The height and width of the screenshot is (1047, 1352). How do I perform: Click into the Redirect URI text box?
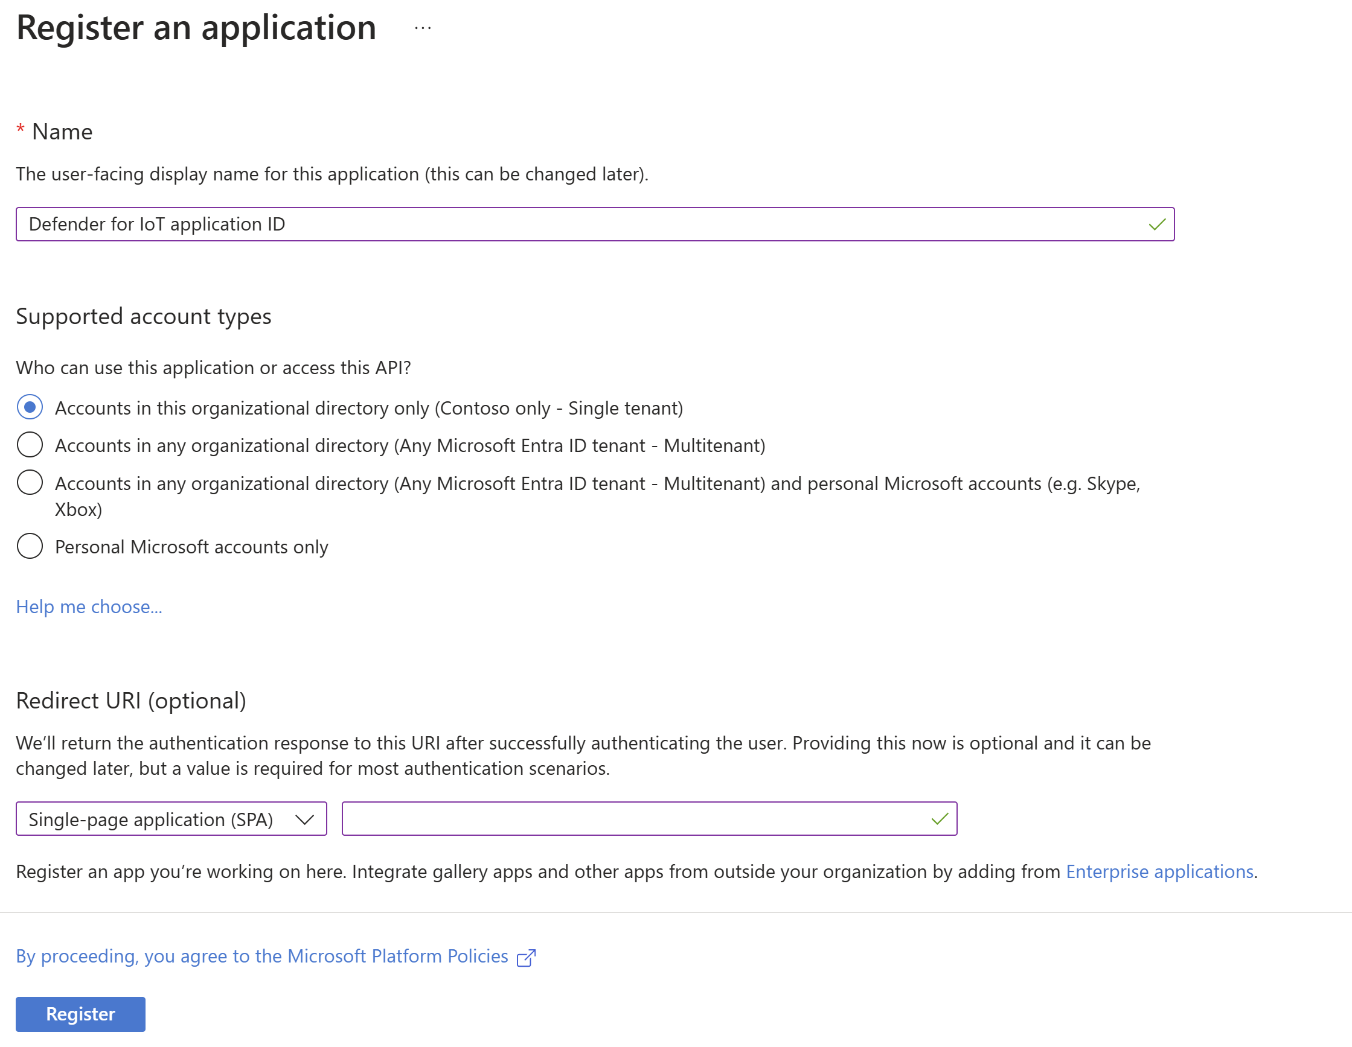pos(632,819)
